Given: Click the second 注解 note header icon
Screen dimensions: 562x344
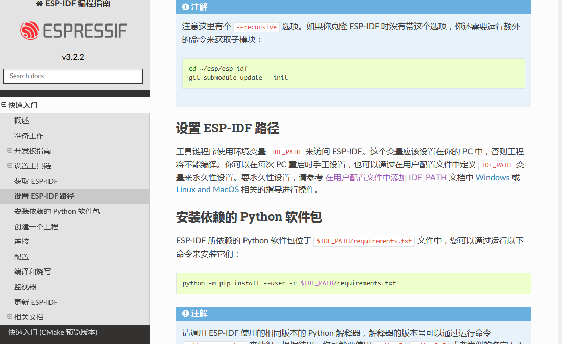Looking at the screenshot, I should (185, 313).
